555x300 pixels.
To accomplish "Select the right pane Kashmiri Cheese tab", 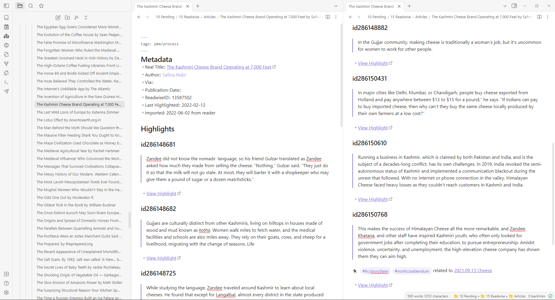I will 371,6.
